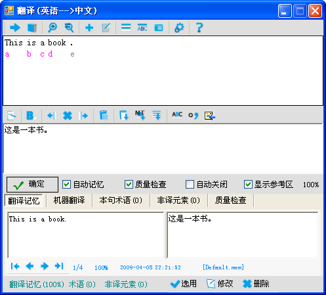The image size is (326, 295).
Task: Click inside the Chinese translation text box
Action: click(x=163, y=148)
